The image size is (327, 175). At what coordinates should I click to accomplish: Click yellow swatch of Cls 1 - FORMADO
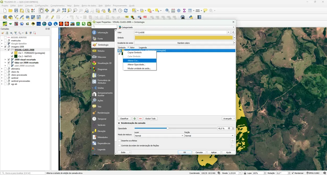pos(16,53)
